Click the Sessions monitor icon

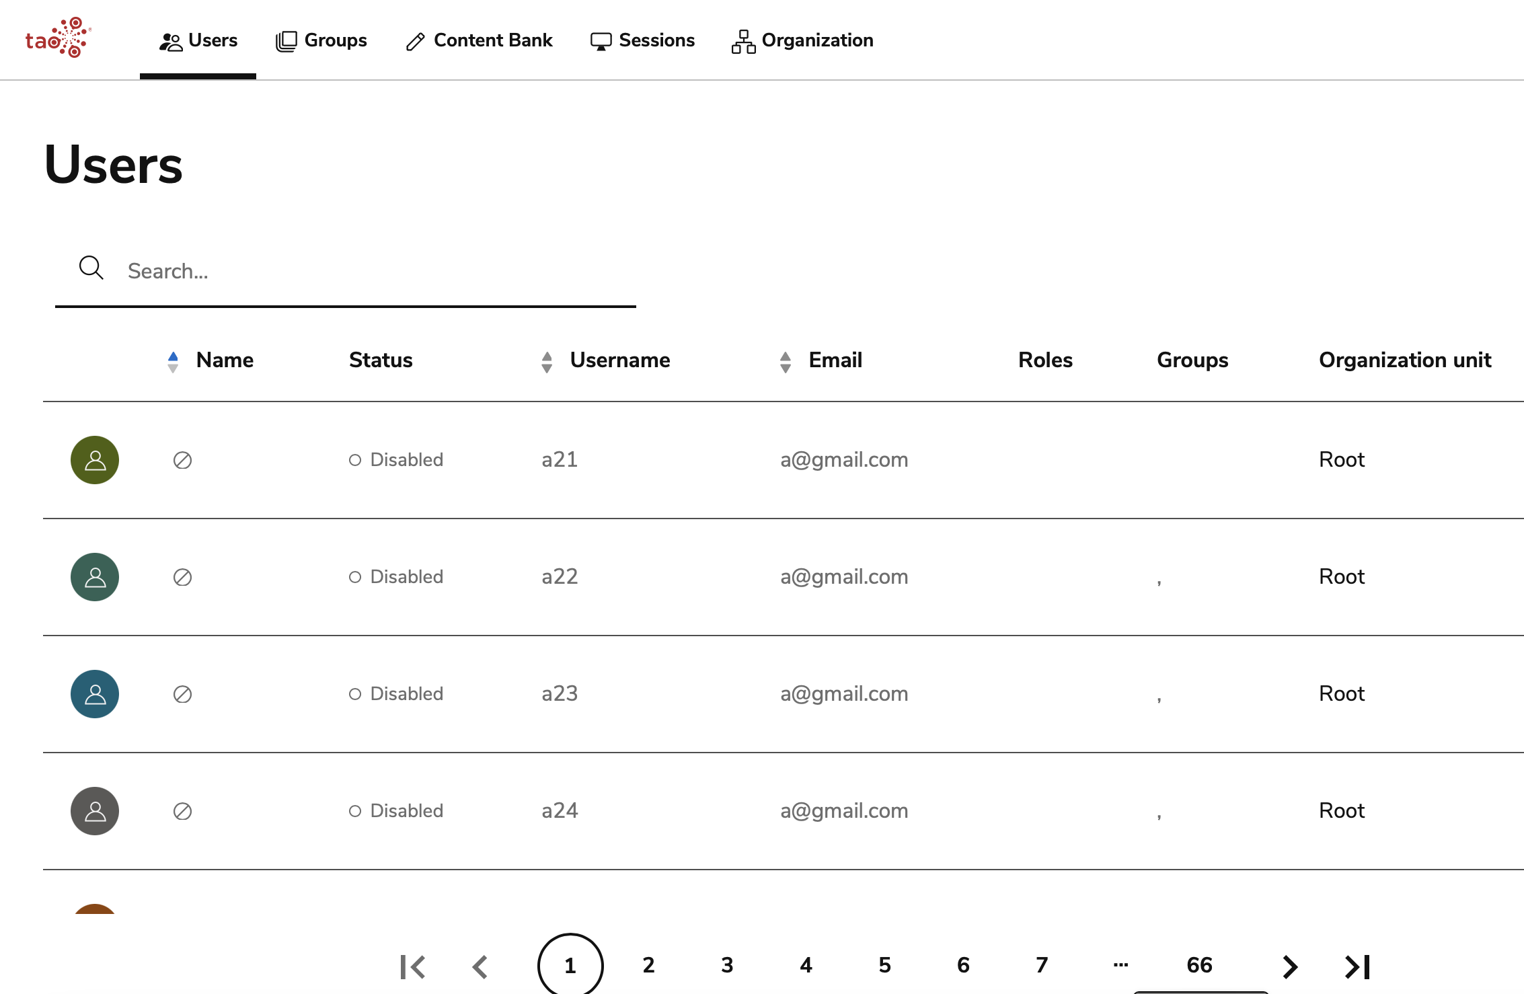(601, 40)
